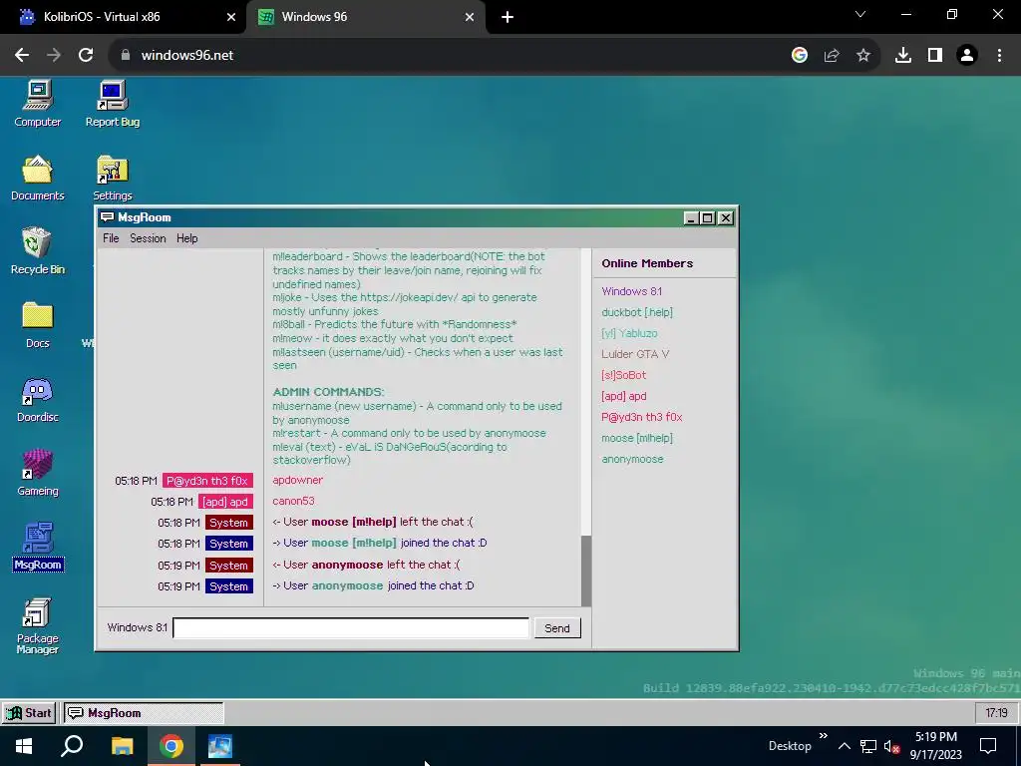
Task: Open Windows taskbar search
Action: tap(72, 746)
